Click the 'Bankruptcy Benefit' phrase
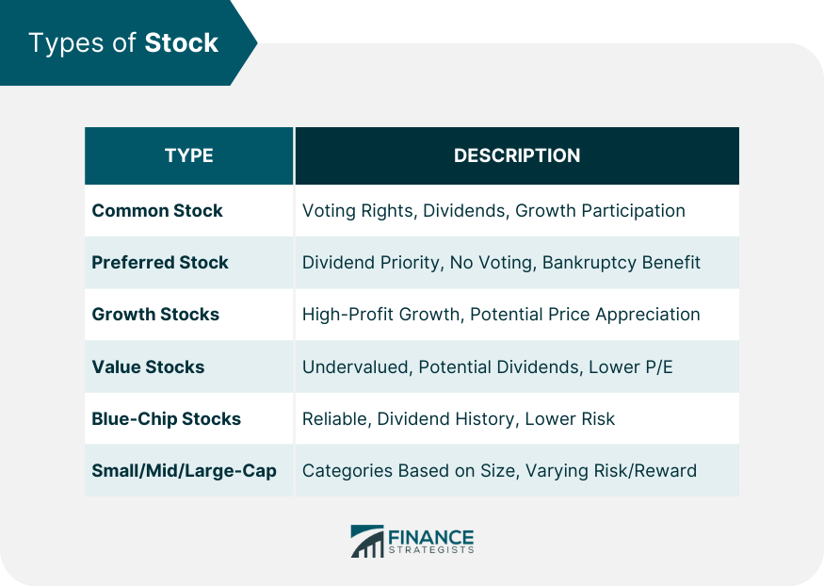Screen dimensions: 824x586 pos(621,262)
